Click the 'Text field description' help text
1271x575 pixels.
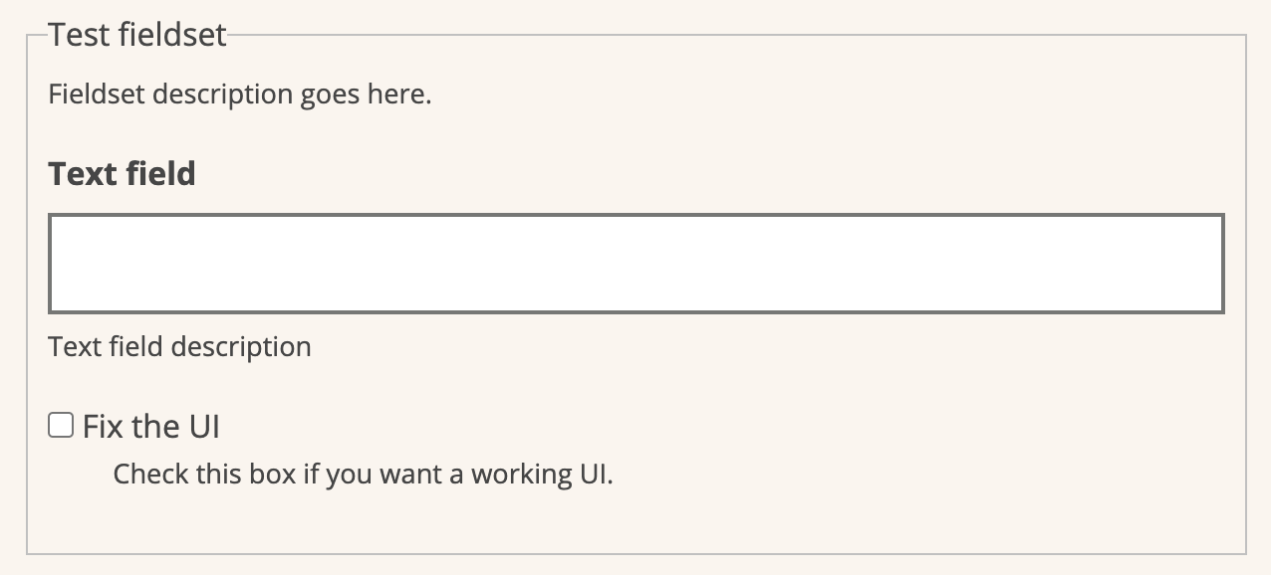[179, 347]
